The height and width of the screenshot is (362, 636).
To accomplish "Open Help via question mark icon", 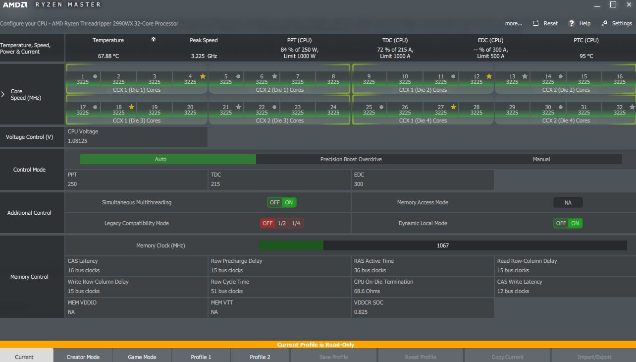I will click(571, 23).
